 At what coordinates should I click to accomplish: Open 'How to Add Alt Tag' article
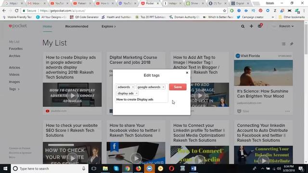pos(196,65)
